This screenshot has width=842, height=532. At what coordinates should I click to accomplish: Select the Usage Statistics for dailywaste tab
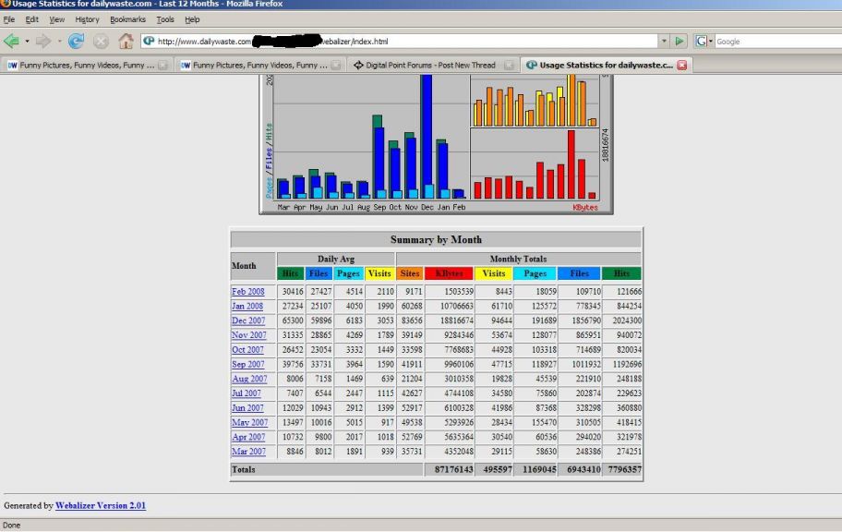(606, 65)
